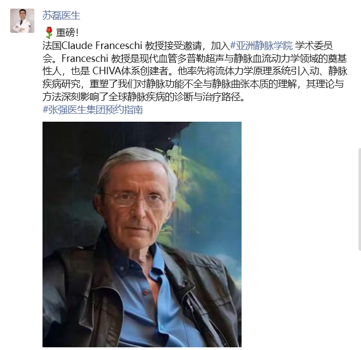Click the word Franceschi on second line
Screen dimensions: 361x350
84,59
